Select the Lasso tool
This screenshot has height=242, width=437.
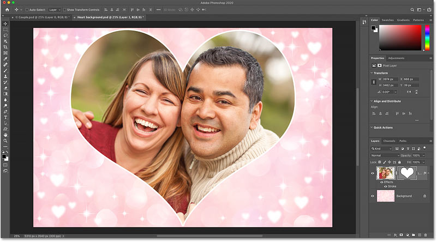5,35
